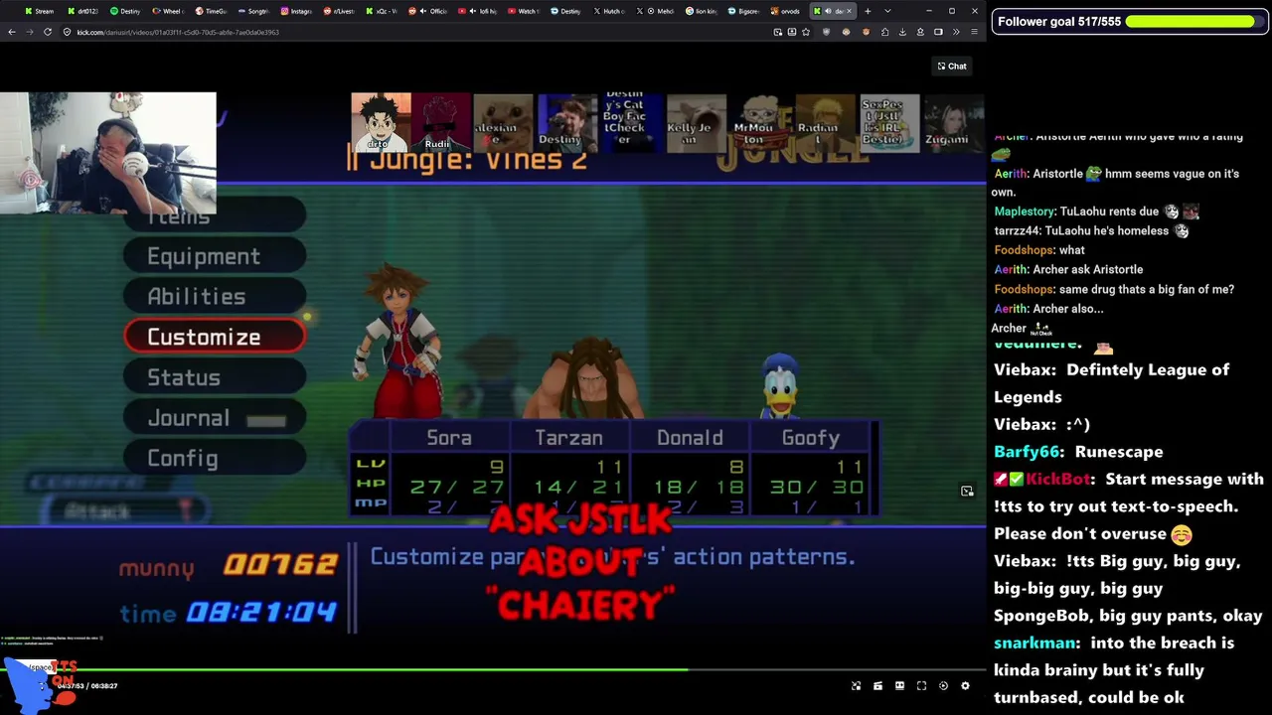The height and width of the screenshot is (715, 1272).
Task: Mute audio on the active Kick tab
Action: 828,11
